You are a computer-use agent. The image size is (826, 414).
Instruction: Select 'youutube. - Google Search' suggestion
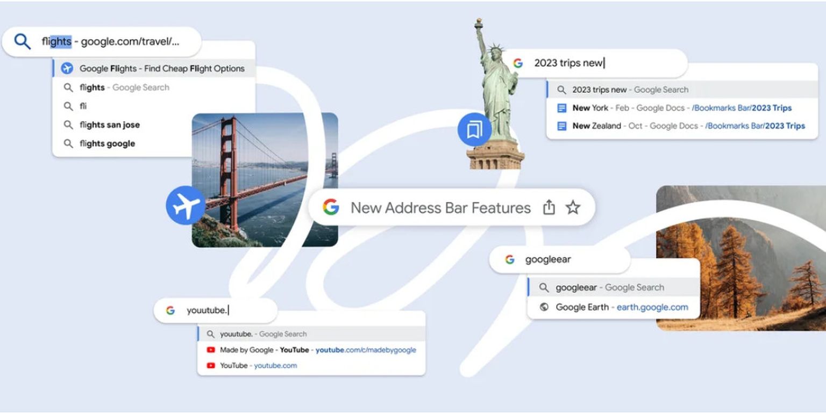[x=311, y=334]
